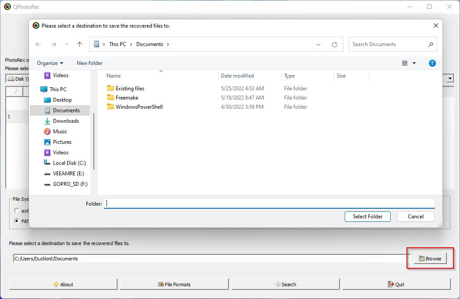Screen dimensions: 460x299
Task: Quit QPhotoRec with the Quit button
Action: pos(396,285)
